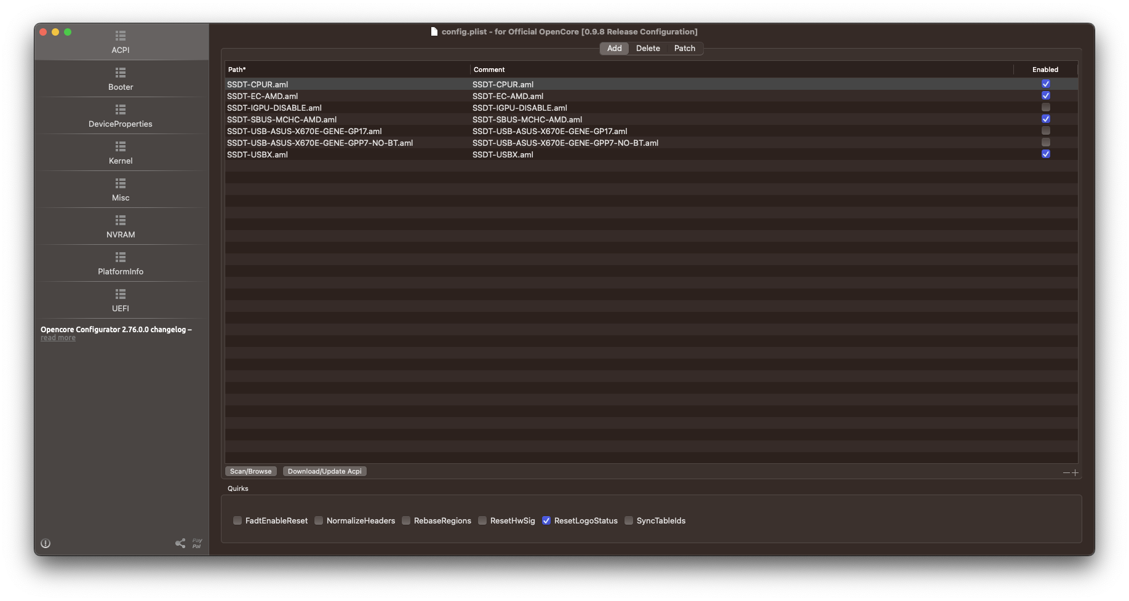Switch to the Patch tab
The image size is (1129, 601).
[685, 48]
